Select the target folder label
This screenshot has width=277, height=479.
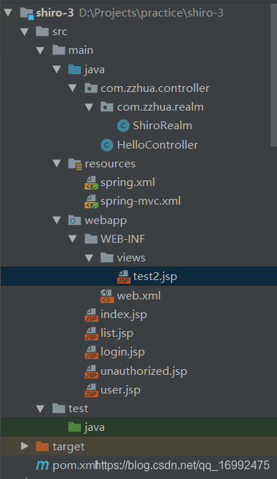click(x=68, y=447)
